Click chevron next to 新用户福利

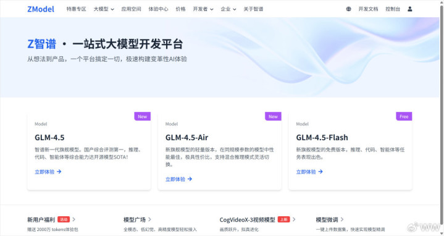74,219
